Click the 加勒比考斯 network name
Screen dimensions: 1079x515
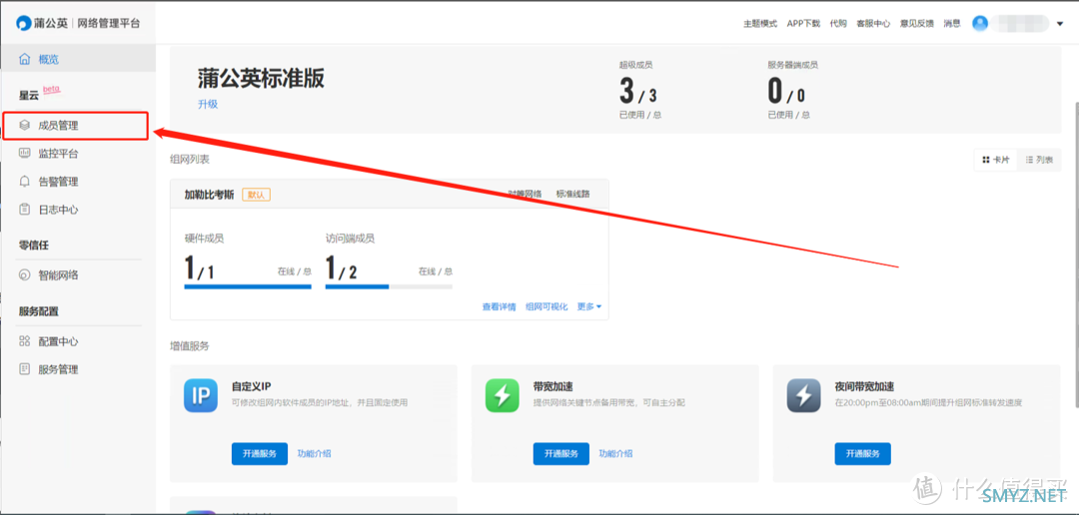[x=209, y=195]
